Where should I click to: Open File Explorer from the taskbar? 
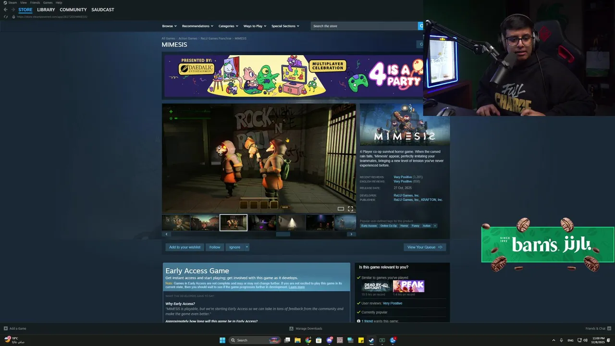coord(297,340)
